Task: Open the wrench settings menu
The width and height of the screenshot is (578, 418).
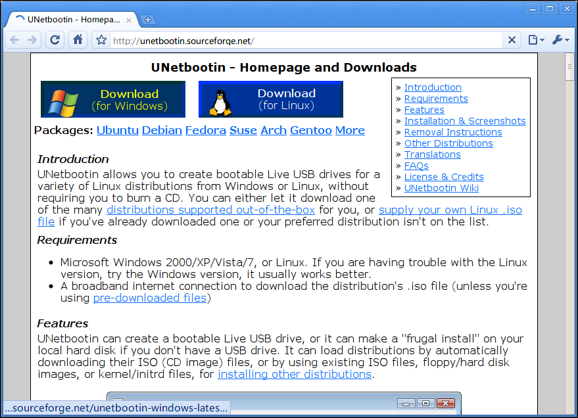Action: pos(561,40)
